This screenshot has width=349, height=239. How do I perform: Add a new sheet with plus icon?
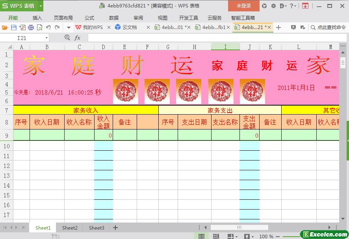[x=115, y=228]
